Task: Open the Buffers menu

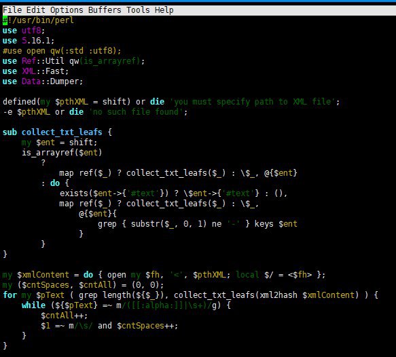Action: pyautogui.click(x=105, y=10)
